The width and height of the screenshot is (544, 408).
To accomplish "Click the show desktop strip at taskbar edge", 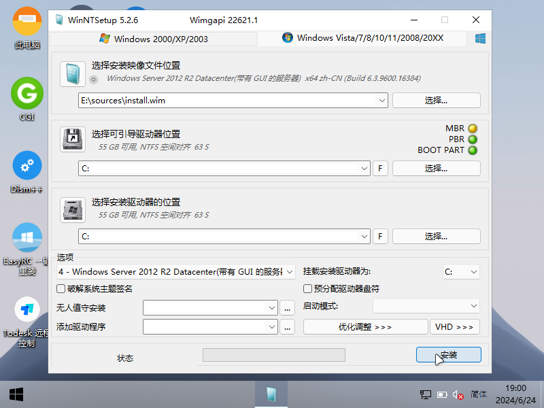I will point(542,394).
